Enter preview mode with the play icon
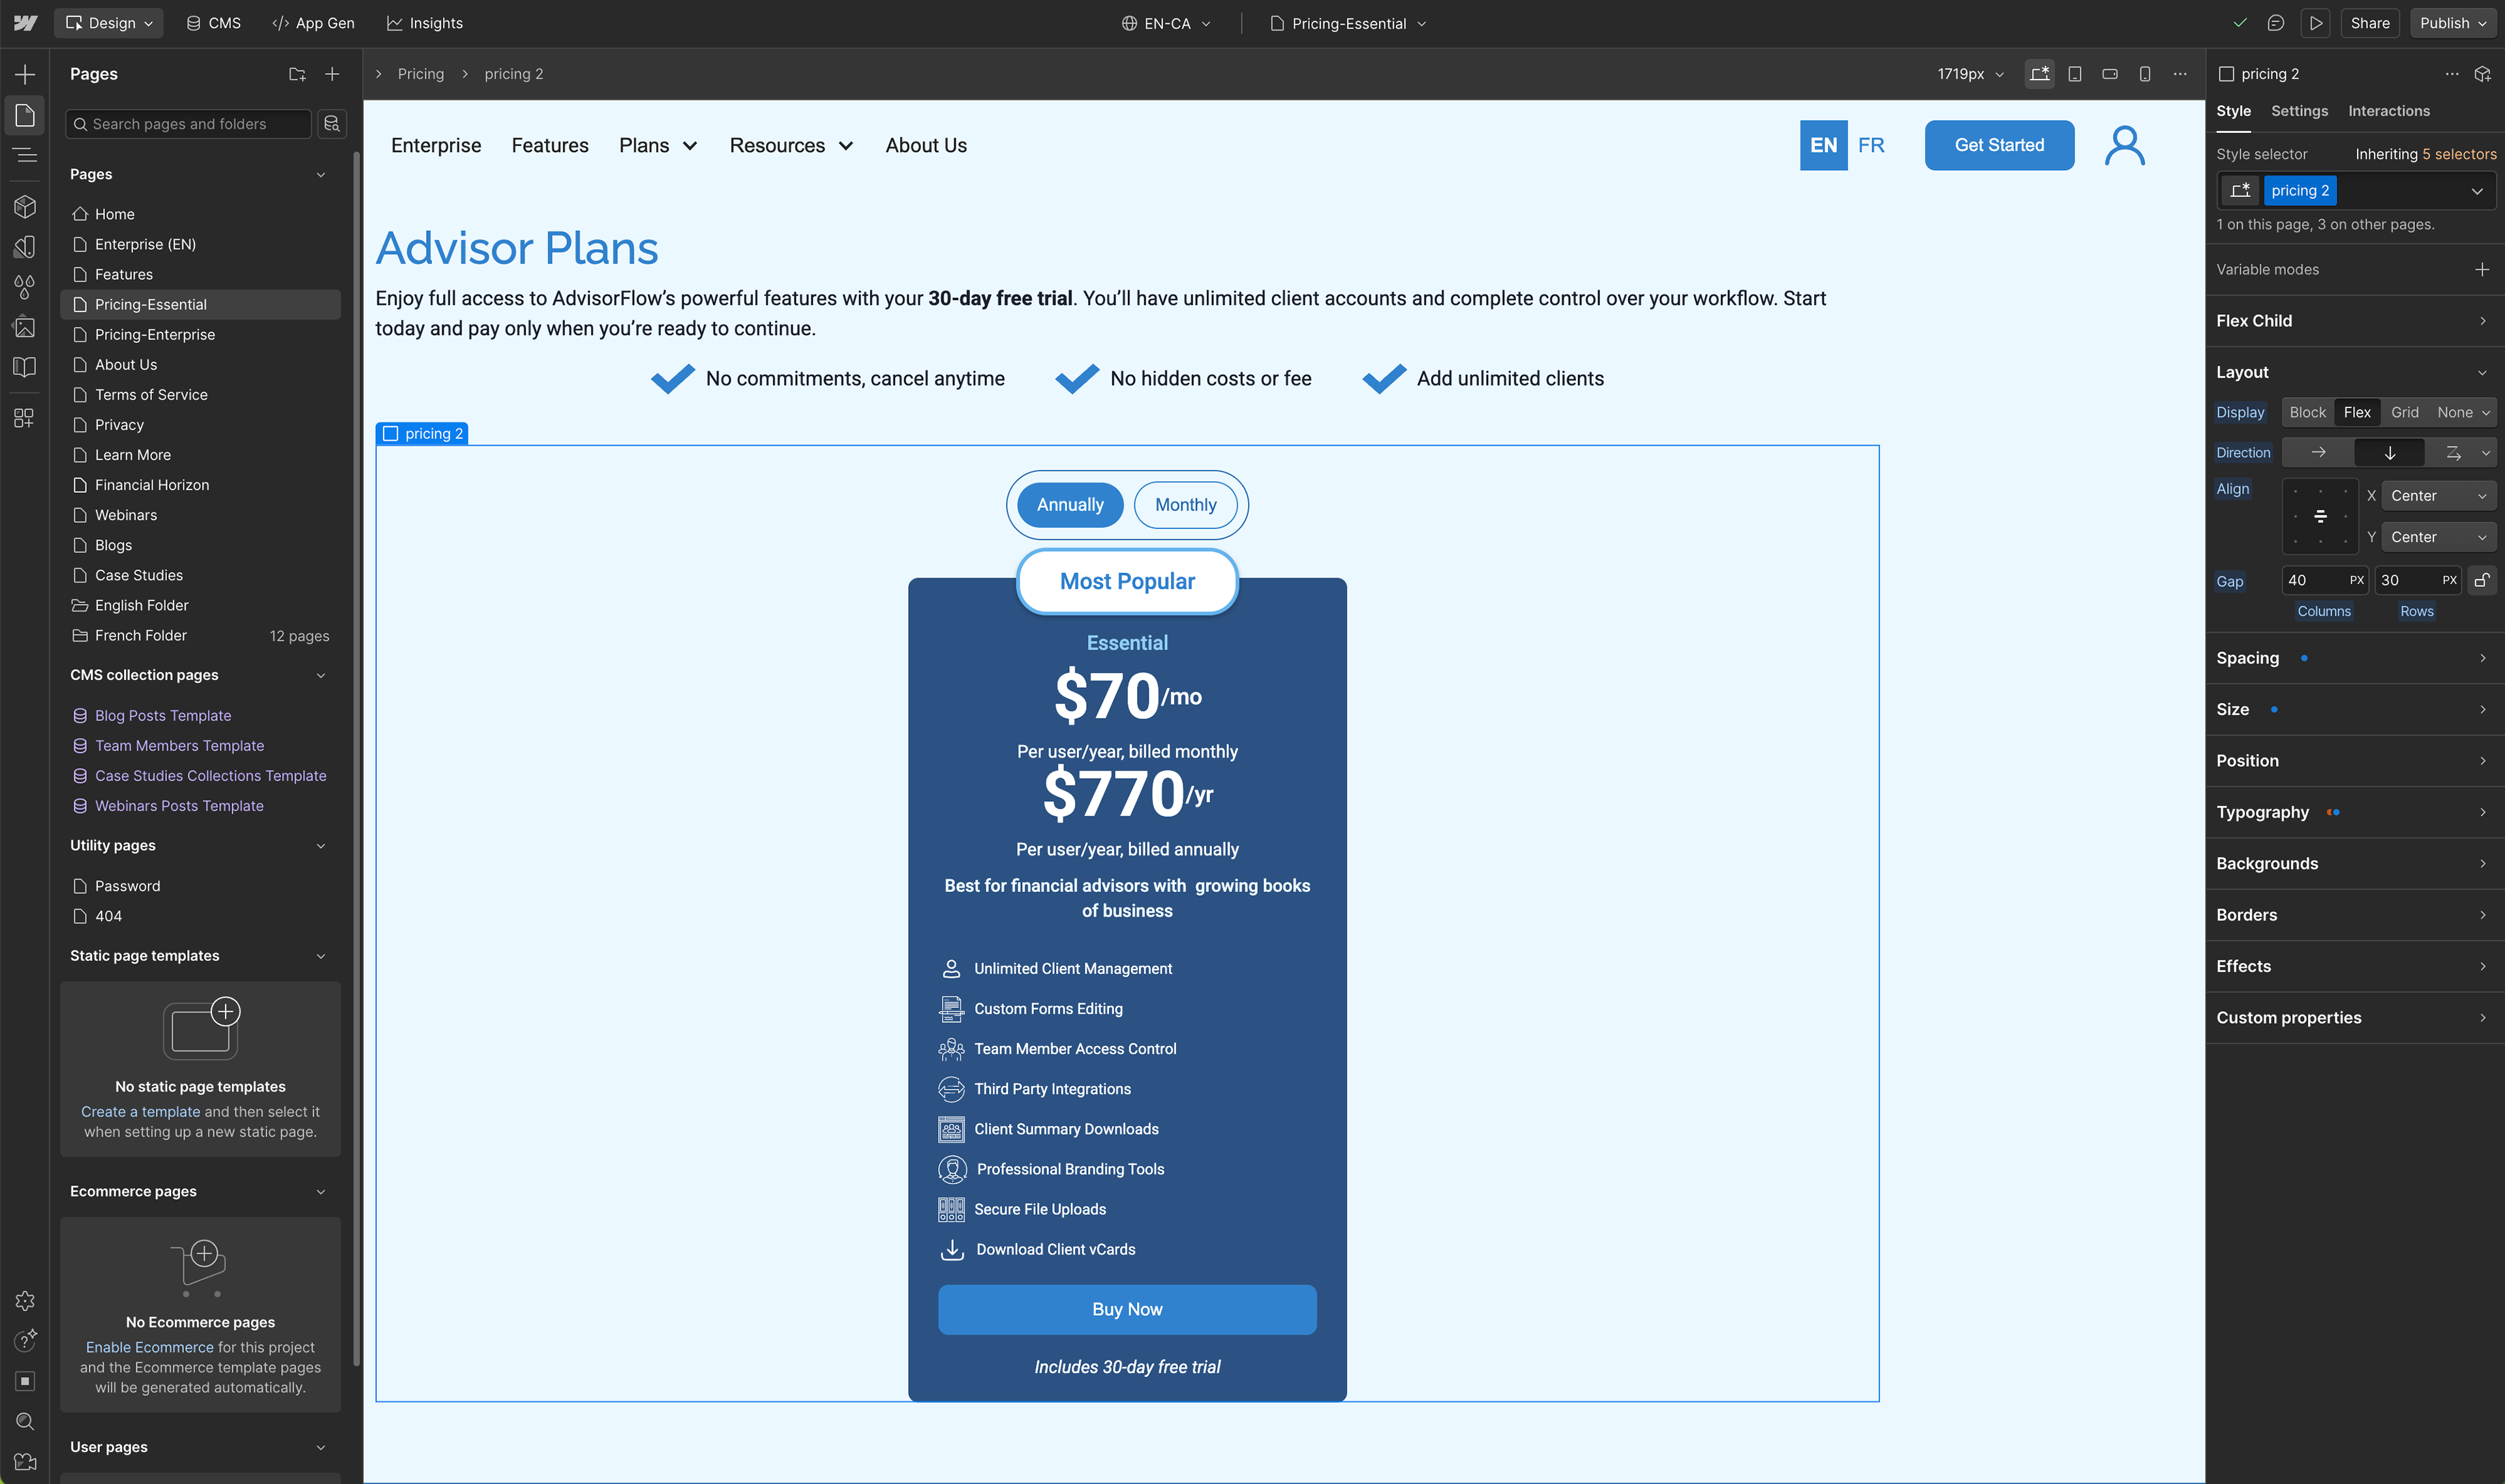Screen dimensions: 2505x1484 pos(2316,22)
